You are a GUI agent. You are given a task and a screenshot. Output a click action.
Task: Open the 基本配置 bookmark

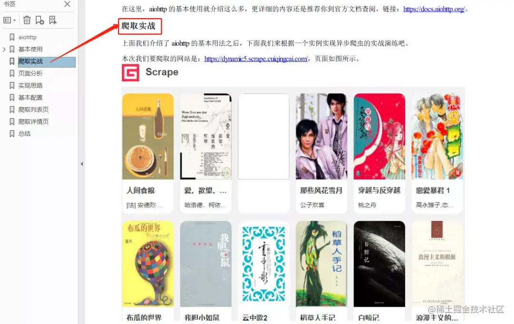[x=30, y=98]
